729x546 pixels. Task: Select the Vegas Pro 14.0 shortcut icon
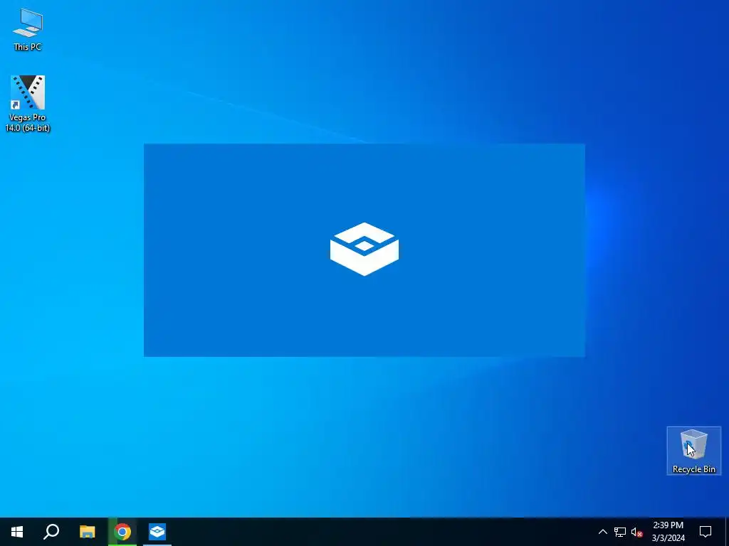point(28,104)
